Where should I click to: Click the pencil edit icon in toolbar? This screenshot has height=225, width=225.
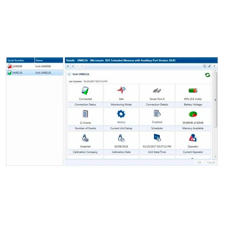point(209,66)
